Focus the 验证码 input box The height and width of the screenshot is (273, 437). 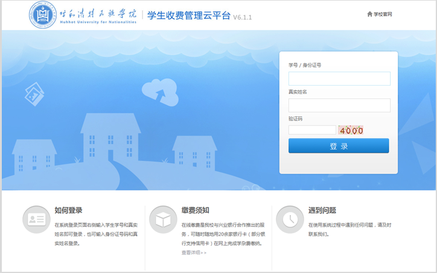312,130
